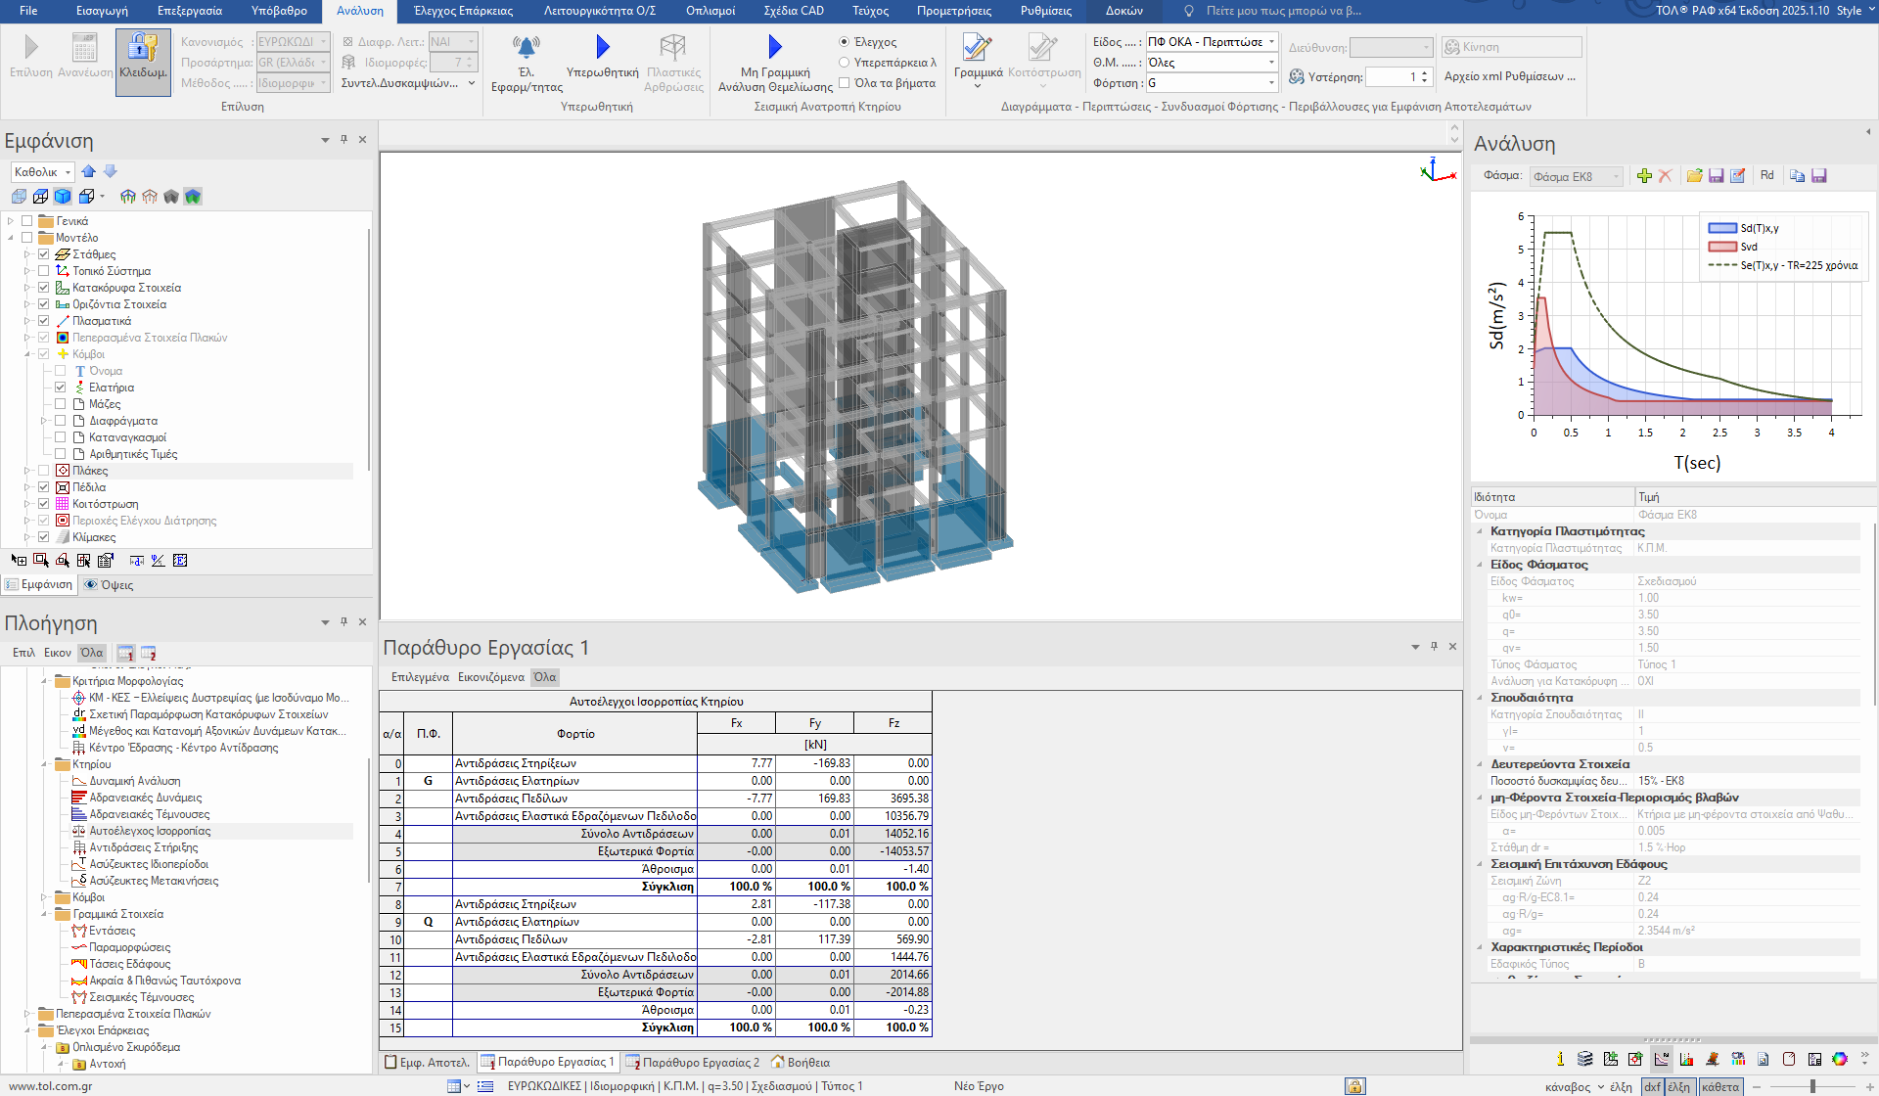Click the Αρχείο xml Ρυθμίσεων button
The height and width of the screenshot is (1096, 1879).
(x=1509, y=76)
